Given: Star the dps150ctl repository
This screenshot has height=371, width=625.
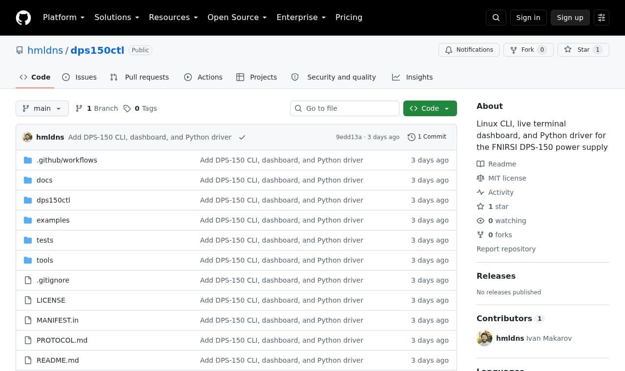Looking at the screenshot, I should pos(583,50).
